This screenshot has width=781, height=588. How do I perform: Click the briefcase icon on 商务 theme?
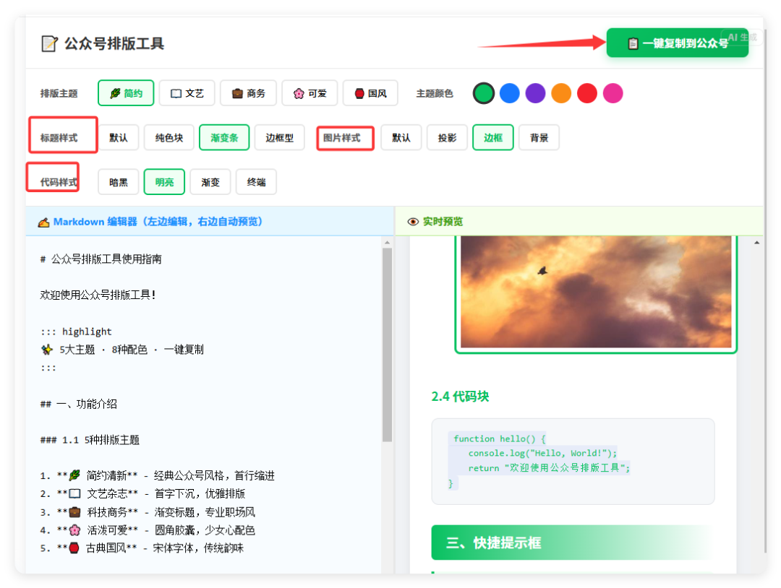(x=238, y=93)
